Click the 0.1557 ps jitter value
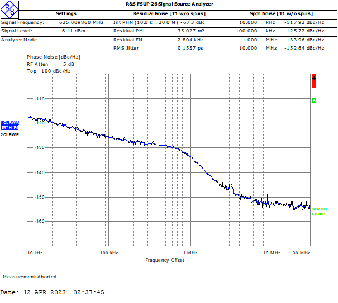 click(190, 48)
